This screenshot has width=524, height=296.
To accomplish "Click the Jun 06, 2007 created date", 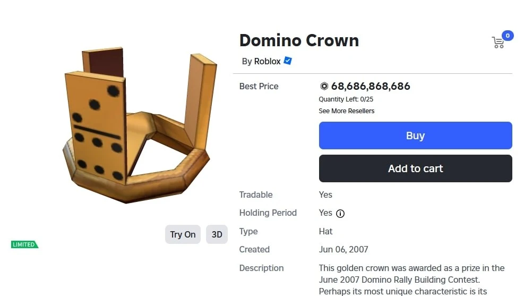I will pyautogui.click(x=343, y=249).
